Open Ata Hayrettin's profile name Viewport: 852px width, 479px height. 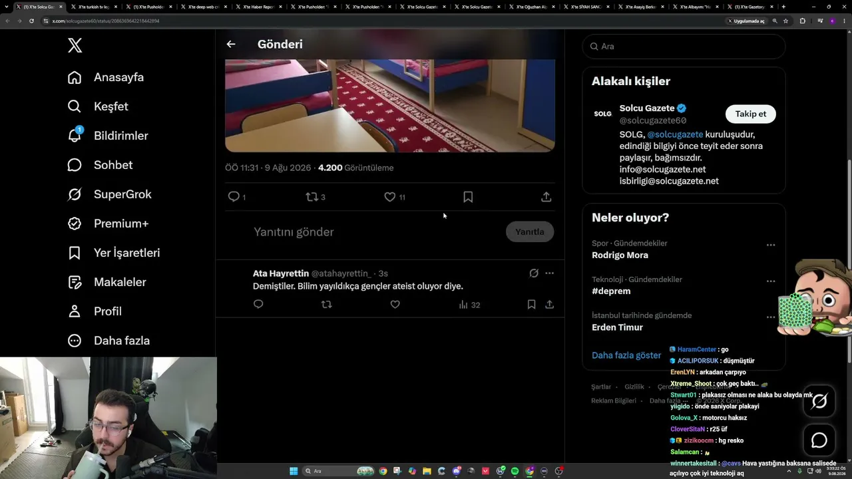tap(281, 273)
